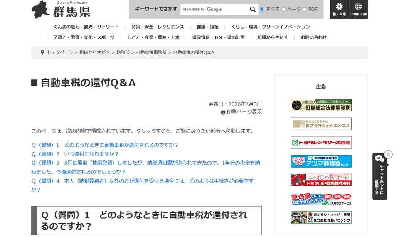
Task: Click the 自動車税の還付Q&A page heading
Action: tap(88, 83)
